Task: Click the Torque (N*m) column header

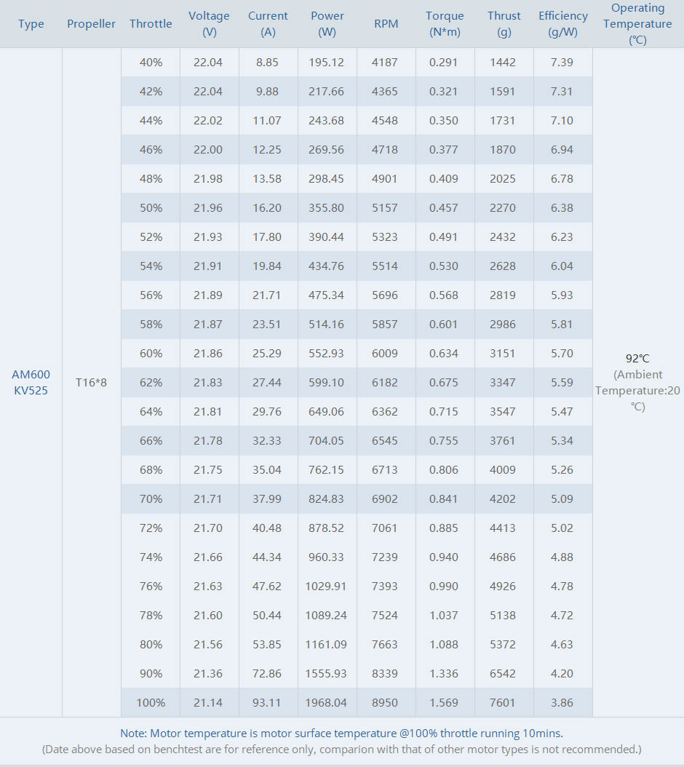Action: click(445, 24)
